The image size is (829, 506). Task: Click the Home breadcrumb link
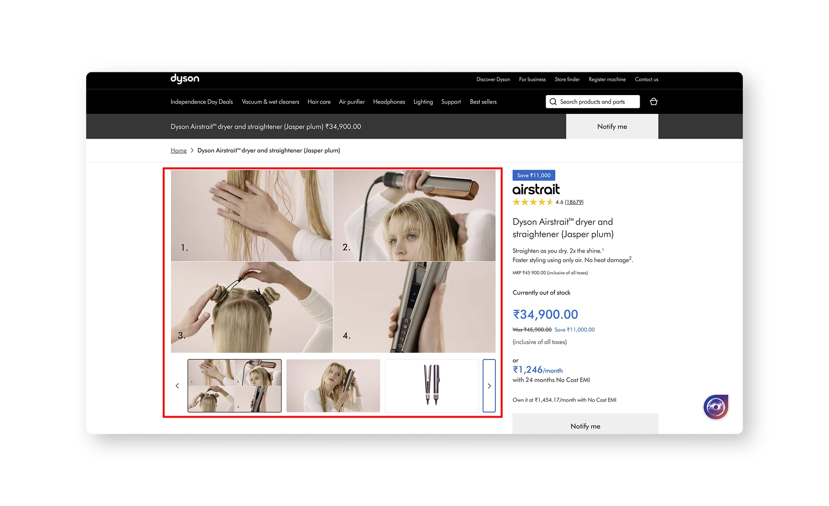(178, 150)
